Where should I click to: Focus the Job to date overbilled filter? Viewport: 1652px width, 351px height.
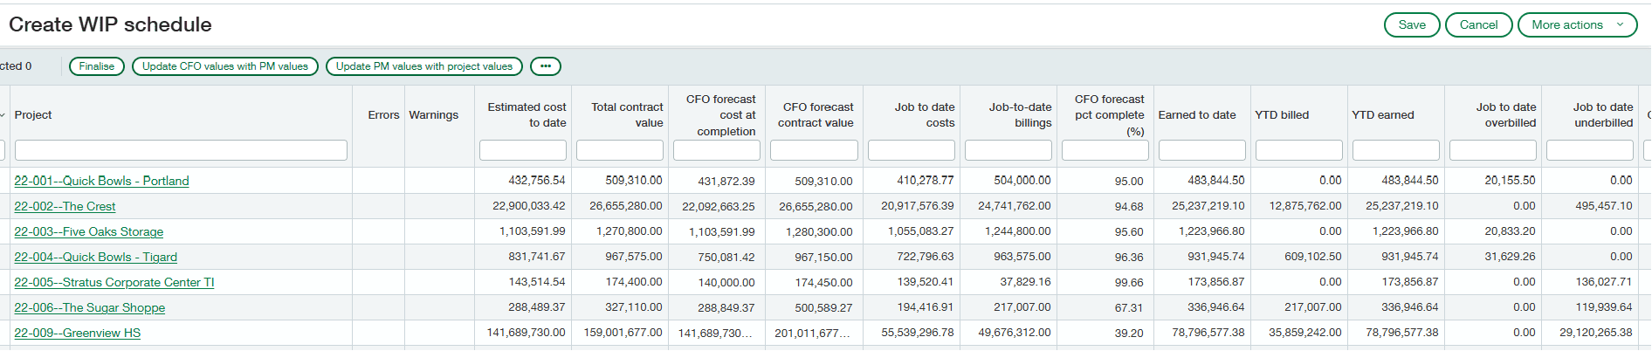1493,150
